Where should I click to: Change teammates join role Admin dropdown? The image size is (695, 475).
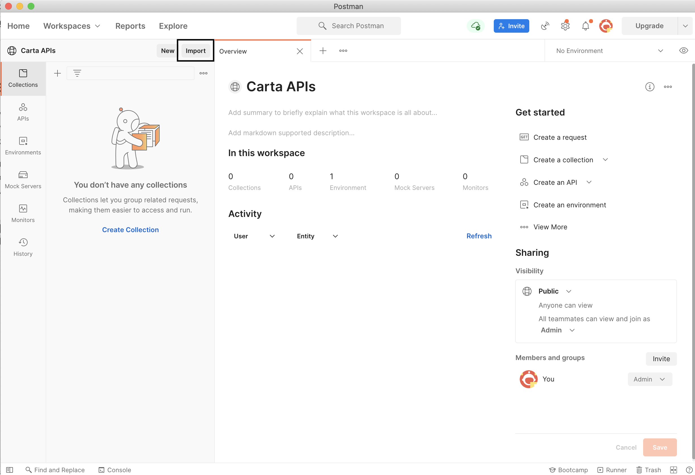558,330
